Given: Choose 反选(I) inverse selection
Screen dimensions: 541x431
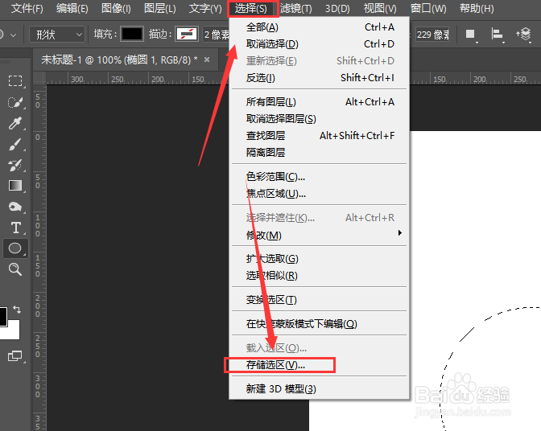Looking at the screenshot, I should tap(320, 78).
